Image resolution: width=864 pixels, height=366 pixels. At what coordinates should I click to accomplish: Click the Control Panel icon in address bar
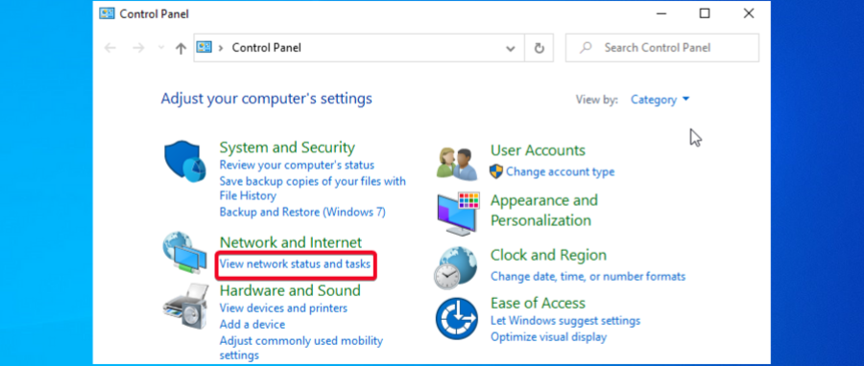click(204, 47)
